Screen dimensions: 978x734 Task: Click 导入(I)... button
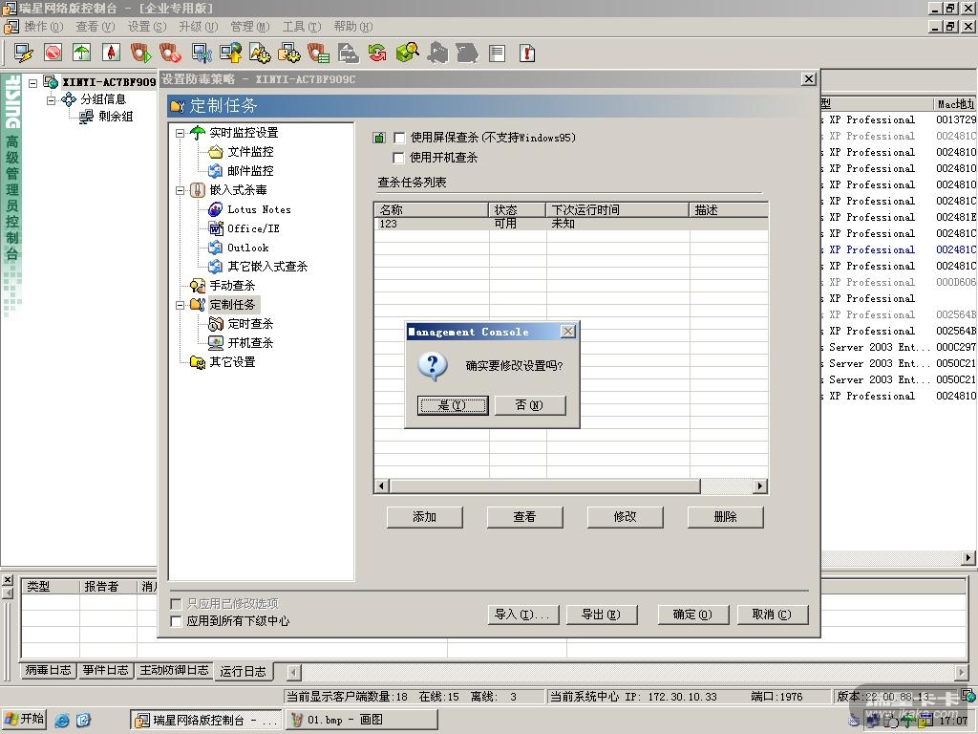[522, 615]
